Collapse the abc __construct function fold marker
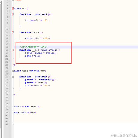Screen dimensions: 138x138 [x=13, y=14]
